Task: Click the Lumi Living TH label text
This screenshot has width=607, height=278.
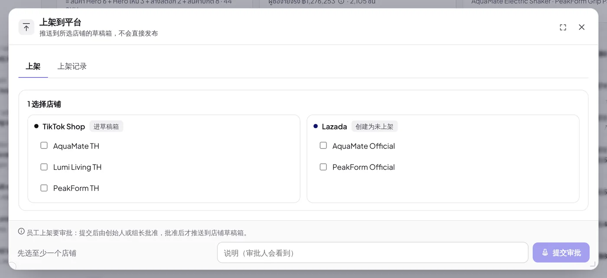Action: pos(77,167)
